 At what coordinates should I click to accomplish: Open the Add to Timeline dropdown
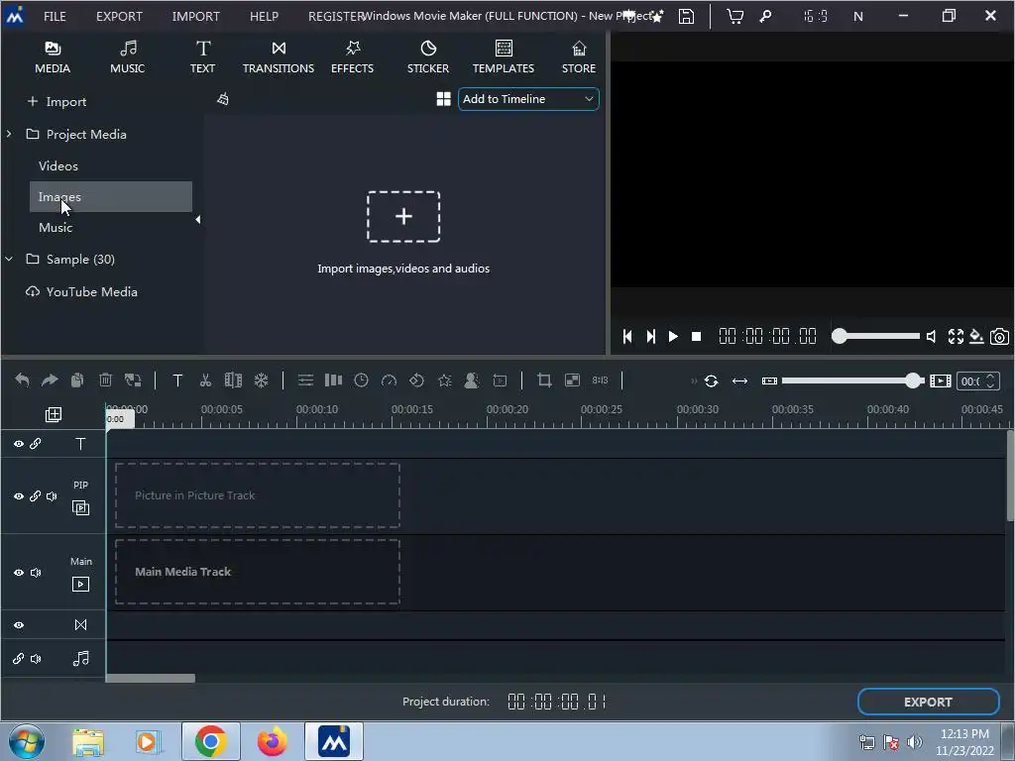click(x=528, y=99)
